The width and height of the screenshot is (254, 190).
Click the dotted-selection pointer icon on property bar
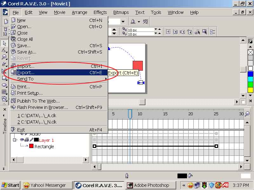pos(197,32)
